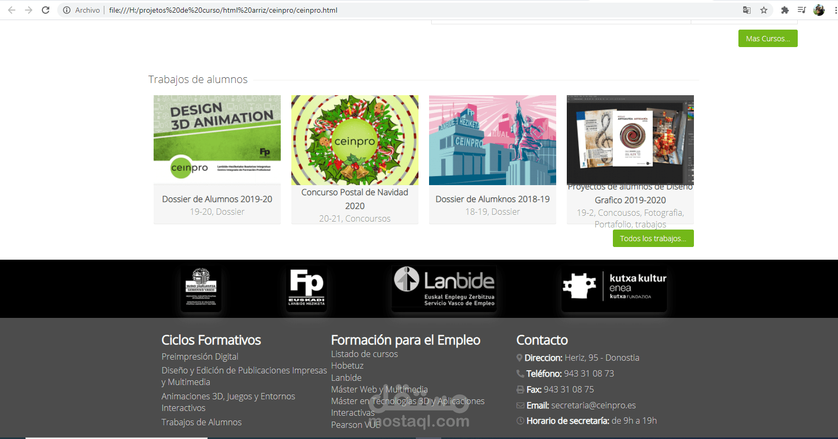This screenshot has width=838, height=439.
Task: Open the pink cityscape Ceinpro thumbnail
Action: pyautogui.click(x=493, y=140)
